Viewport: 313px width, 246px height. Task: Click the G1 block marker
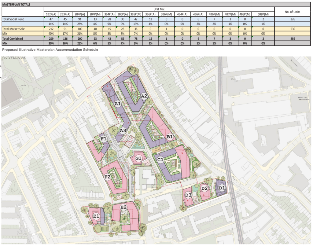coord(138,158)
